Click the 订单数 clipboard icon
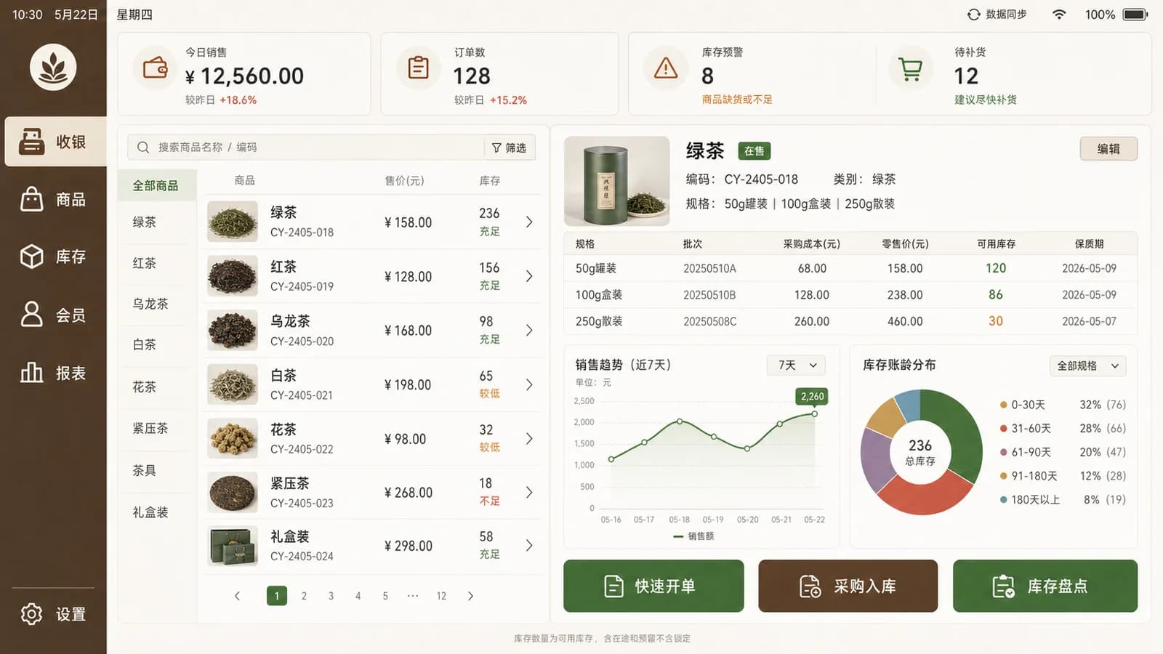The width and height of the screenshot is (1163, 654). pos(419,68)
